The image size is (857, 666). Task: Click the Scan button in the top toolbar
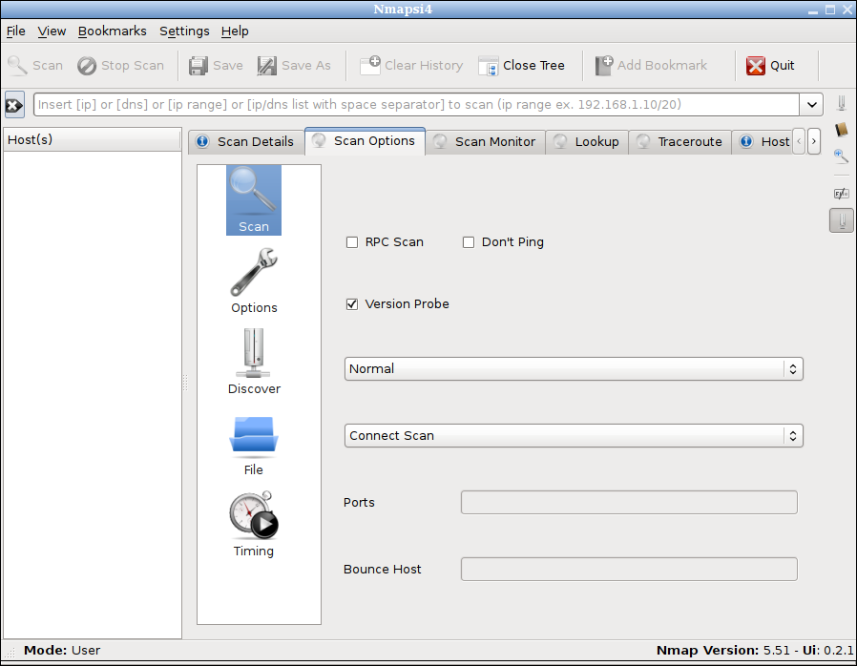pos(35,66)
